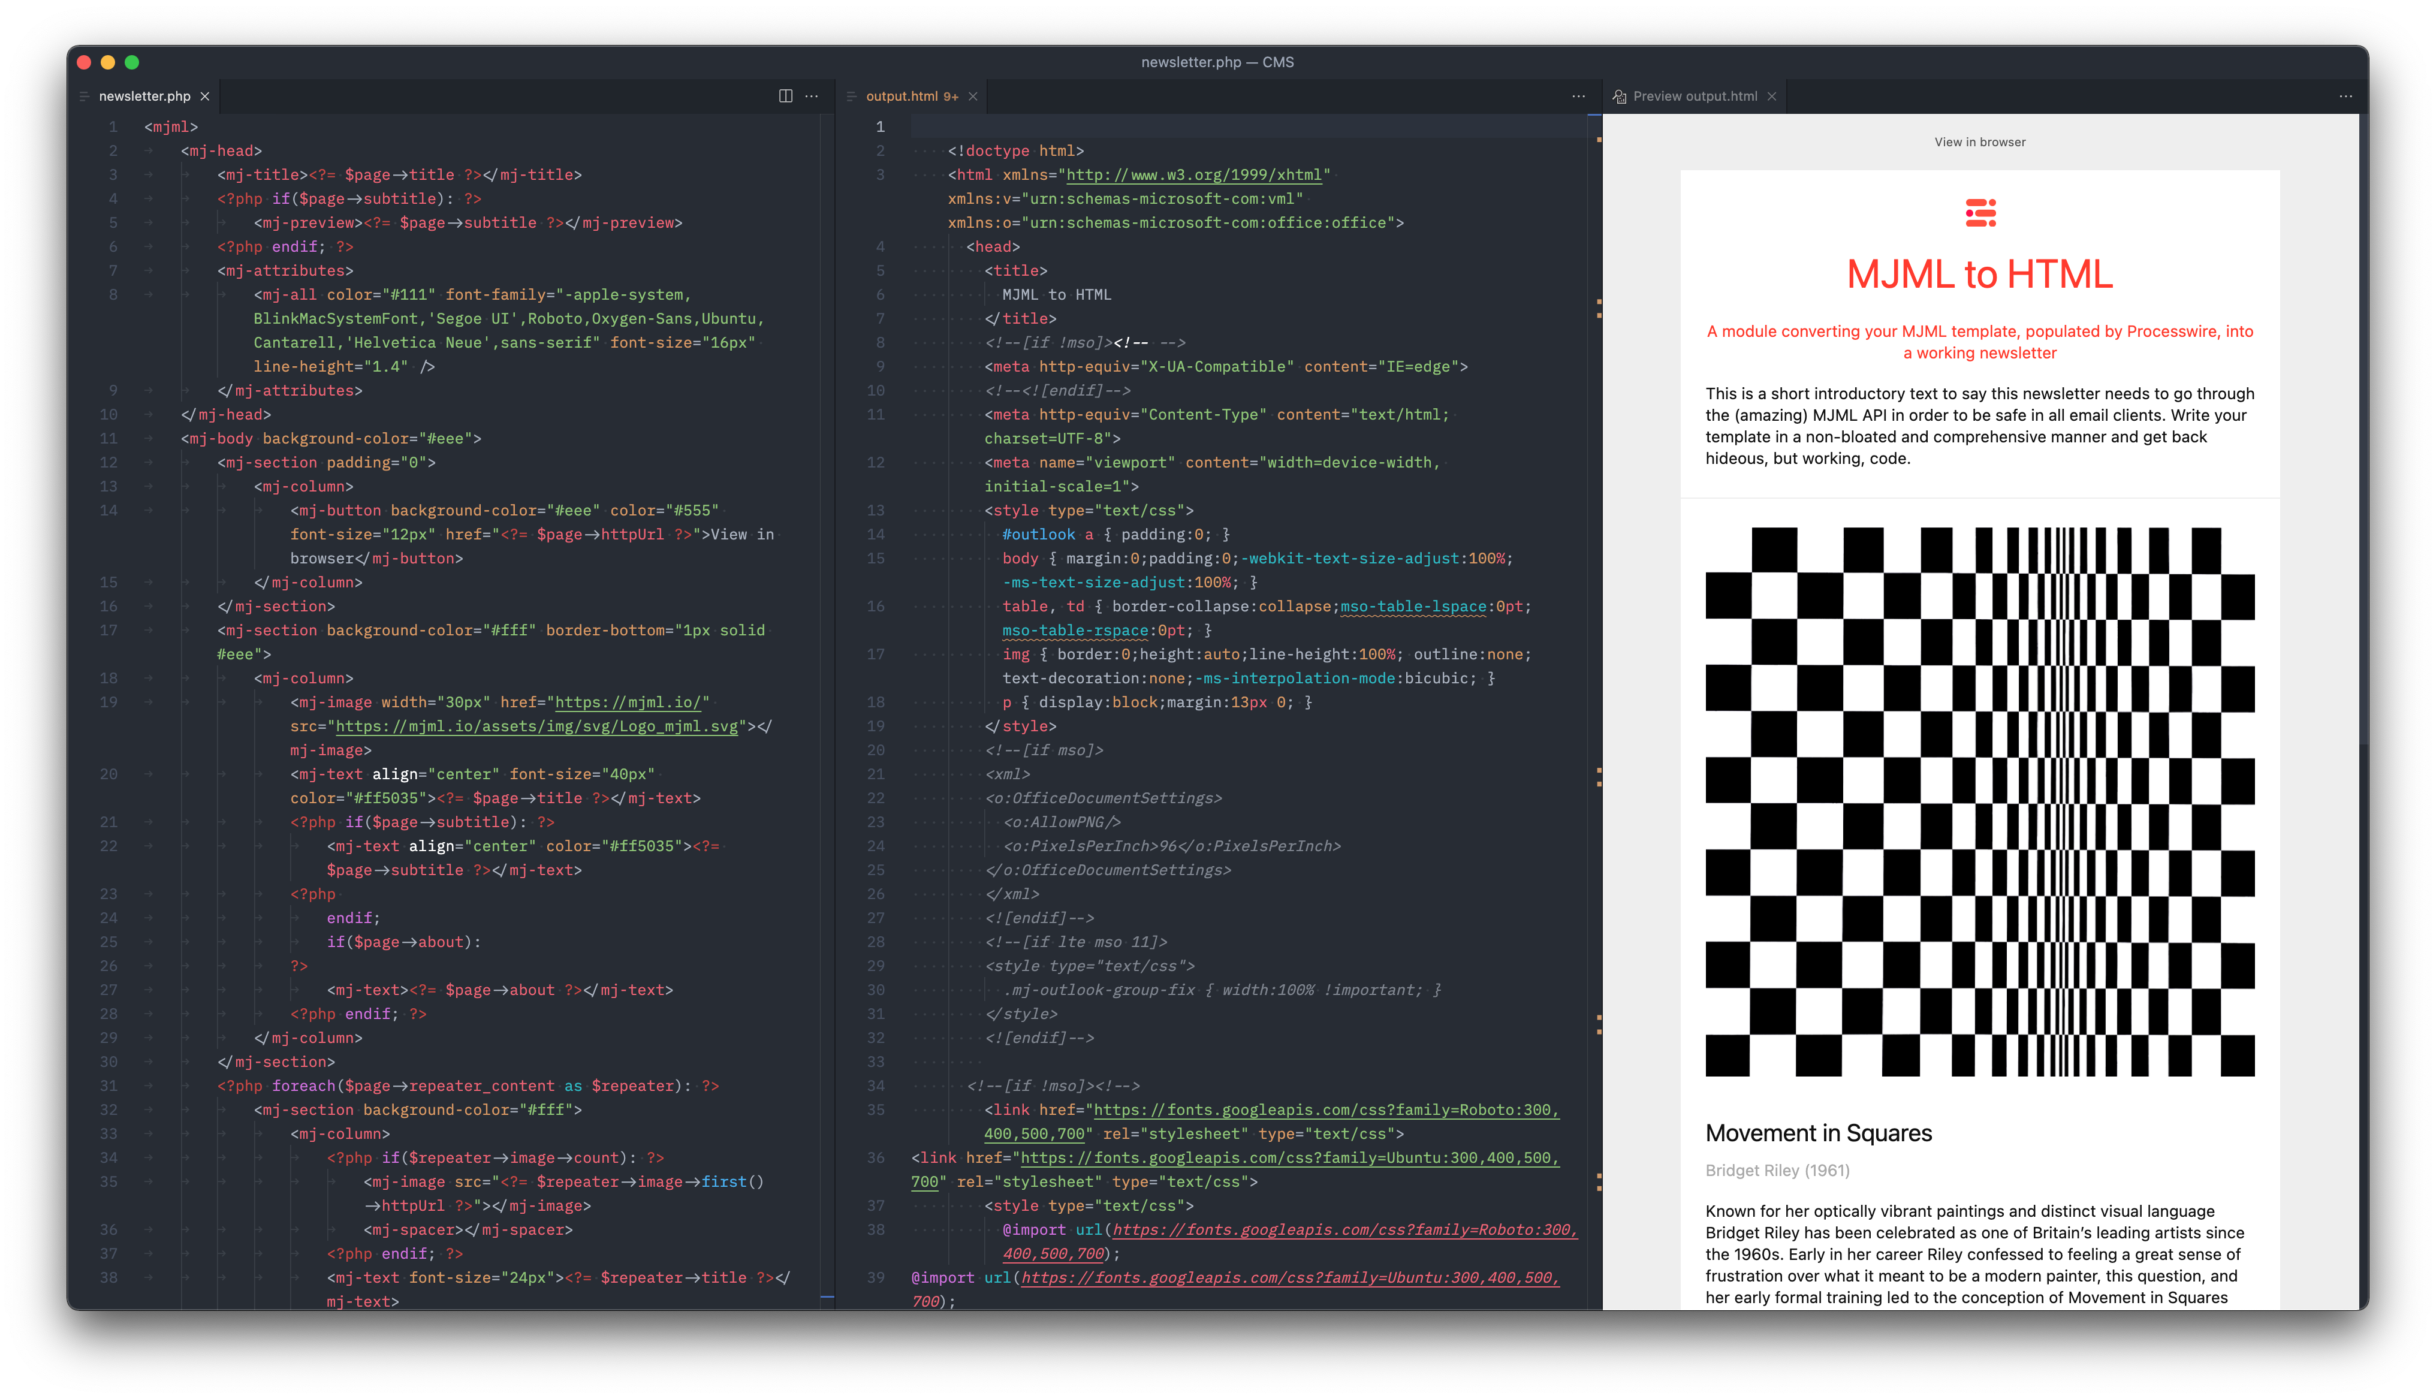Click the window title newsletter.php — CMS
Screen dimensions: 2436x1399
[x=1217, y=62]
